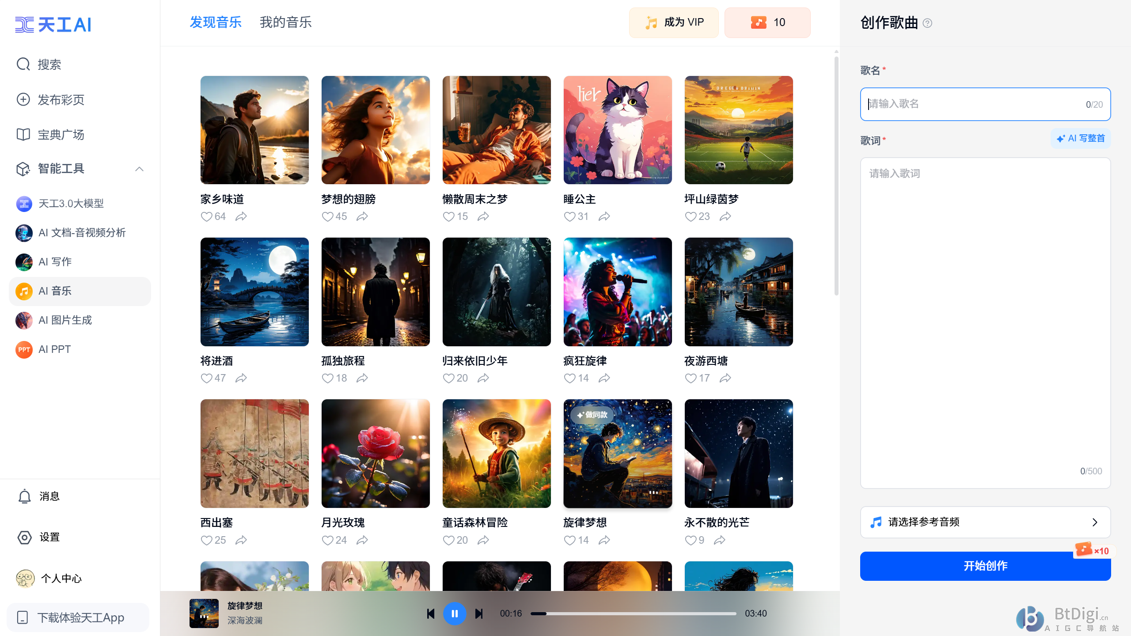Switch to 发现音乐 tab
This screenshot has width=1131, height=636.
coord(216,23)
